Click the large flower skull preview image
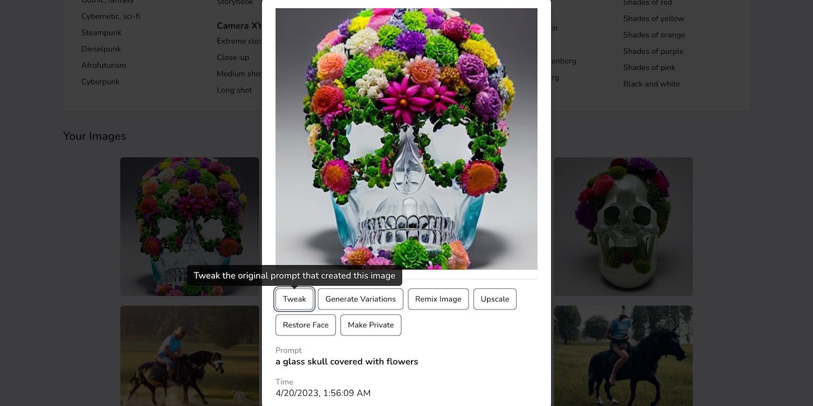 tap(406, 139)
